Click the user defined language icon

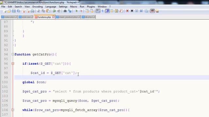pyautogui.click(x=112, y=11)
